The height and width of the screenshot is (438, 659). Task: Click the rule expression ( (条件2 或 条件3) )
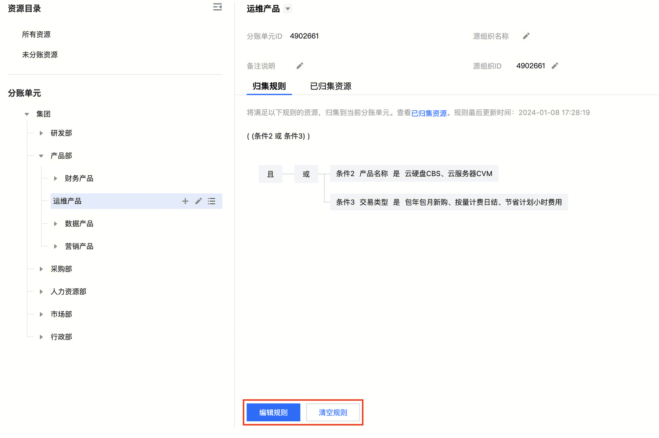point(279,136)
